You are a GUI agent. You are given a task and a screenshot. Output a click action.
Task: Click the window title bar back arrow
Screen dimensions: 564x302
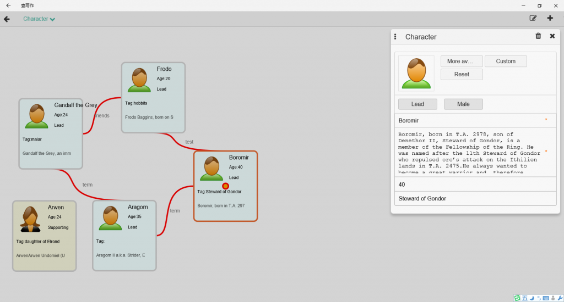pyautogui.click(x=8, y=5)
